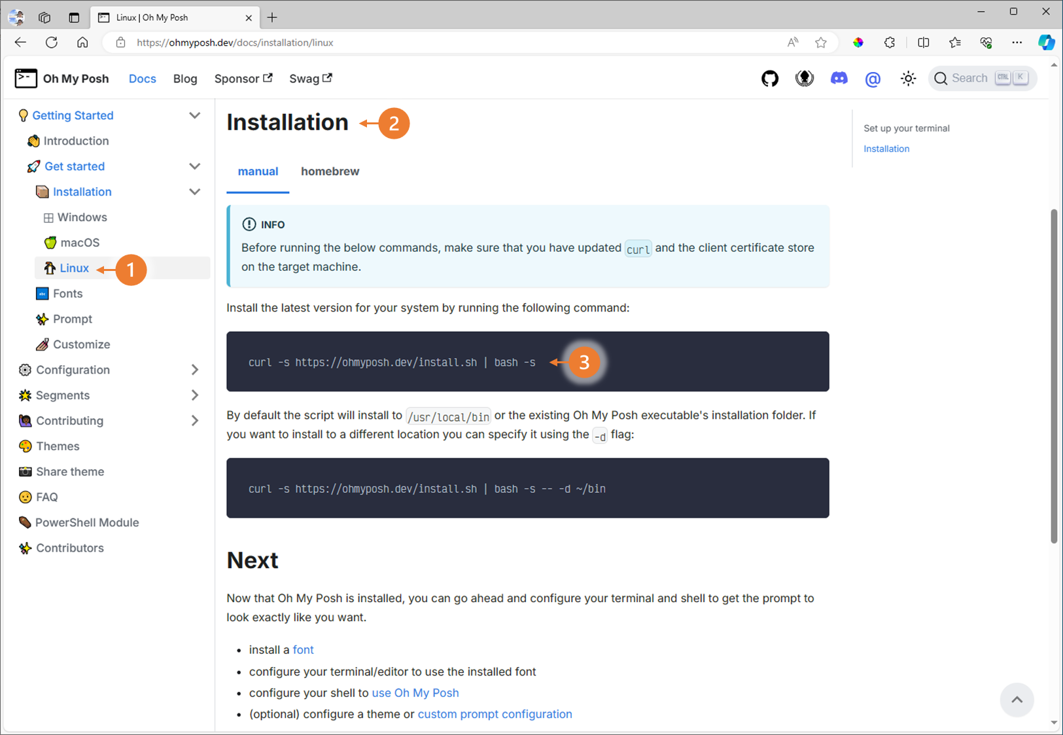The image size is (1063, 735).
Task: Open the GitHub repository icon
Action: [x=770, y=79]
